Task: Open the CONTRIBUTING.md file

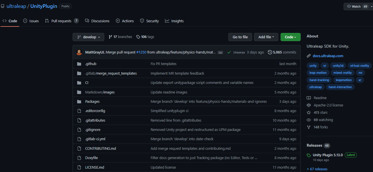Action: point(101,148)
